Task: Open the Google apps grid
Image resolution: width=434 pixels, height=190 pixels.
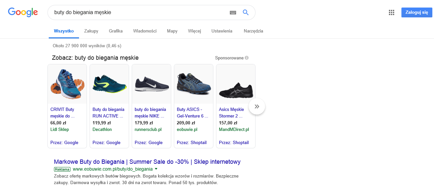Action: [x=391, y=12]
